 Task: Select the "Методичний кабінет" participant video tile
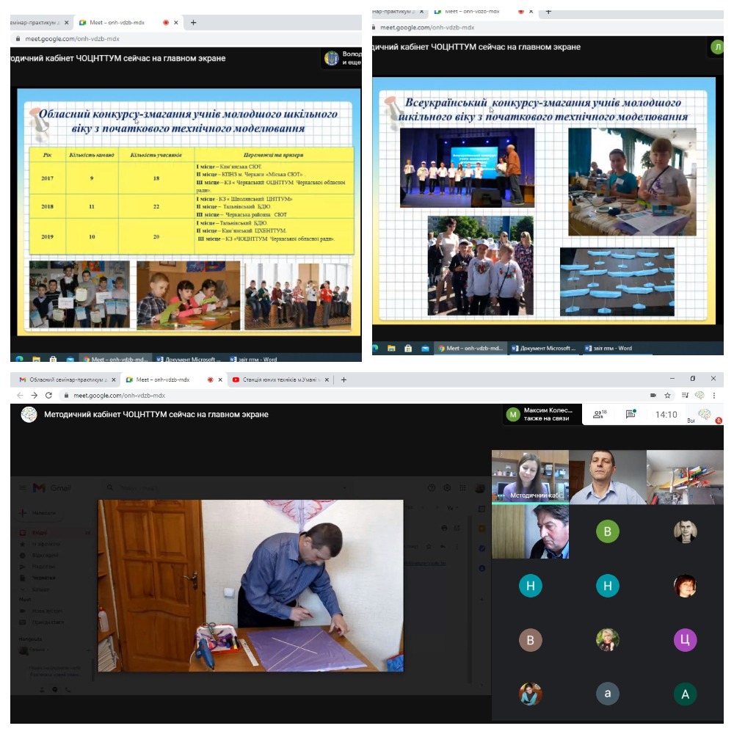coord(530,477)
